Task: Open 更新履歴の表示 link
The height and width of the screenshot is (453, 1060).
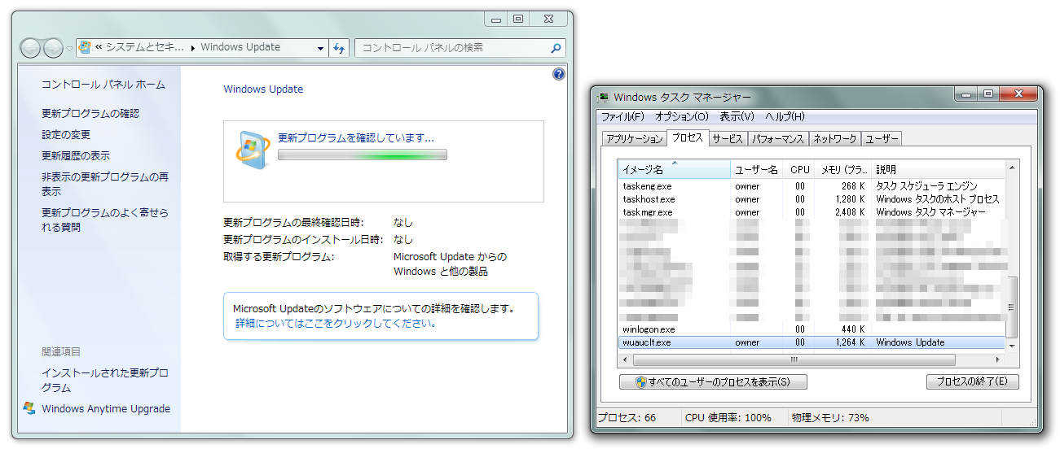Action: click(x=76, y=155)
